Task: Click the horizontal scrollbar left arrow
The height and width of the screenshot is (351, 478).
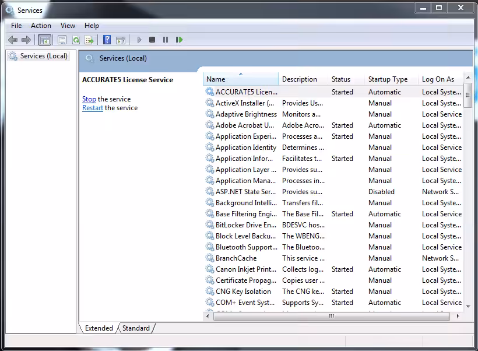Action: click(x=208, y=316)
